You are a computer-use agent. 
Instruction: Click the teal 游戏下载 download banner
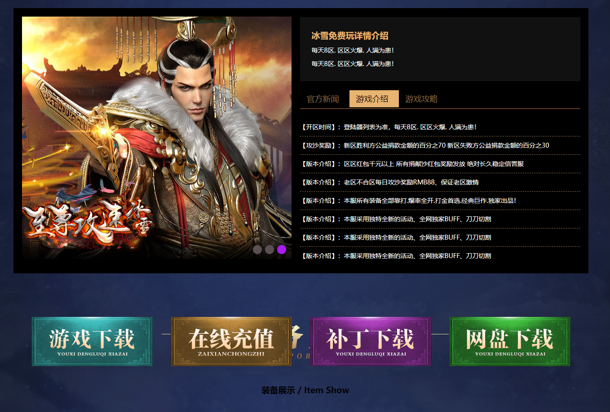pos(92,342)
